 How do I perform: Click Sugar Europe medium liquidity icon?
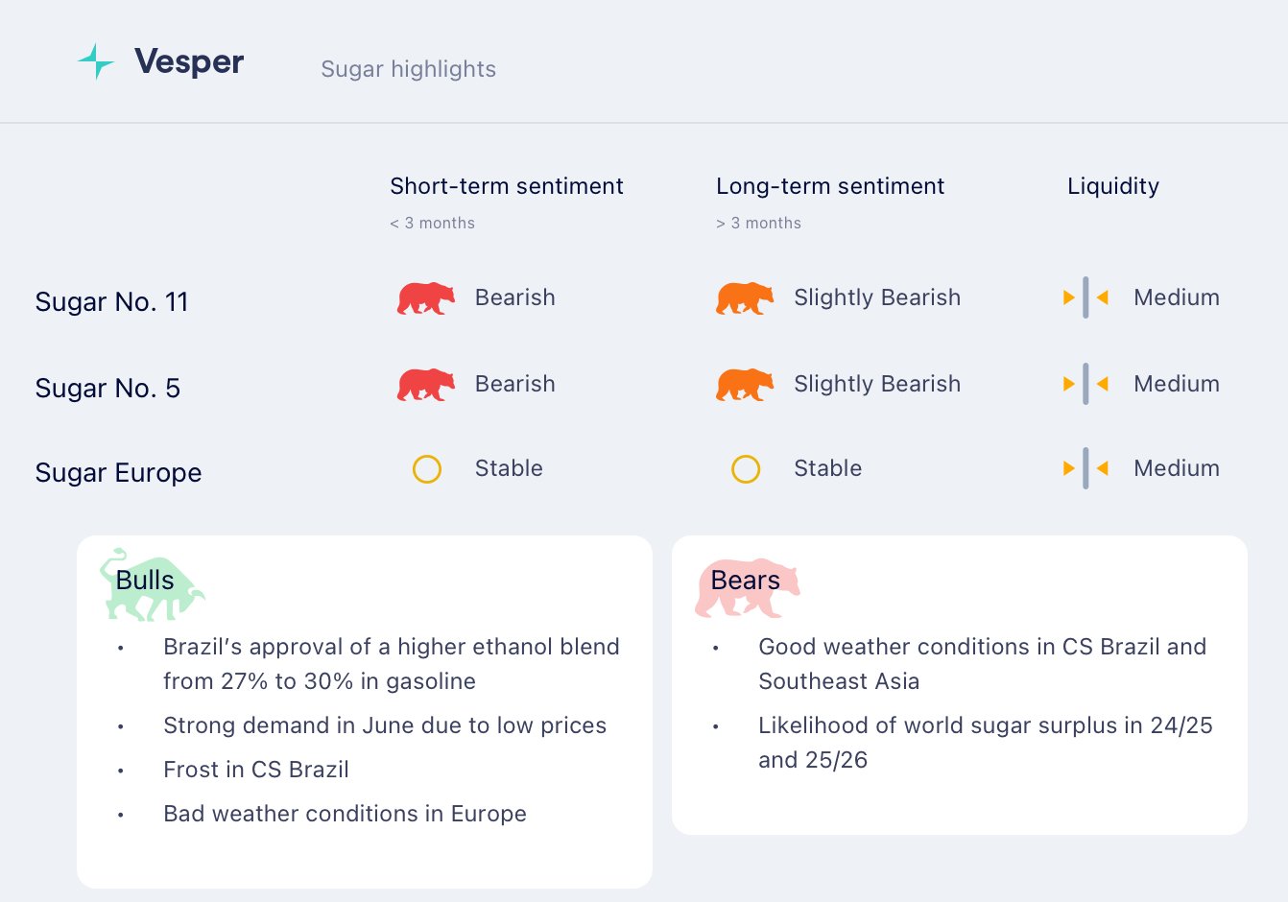click(1085, 468)
